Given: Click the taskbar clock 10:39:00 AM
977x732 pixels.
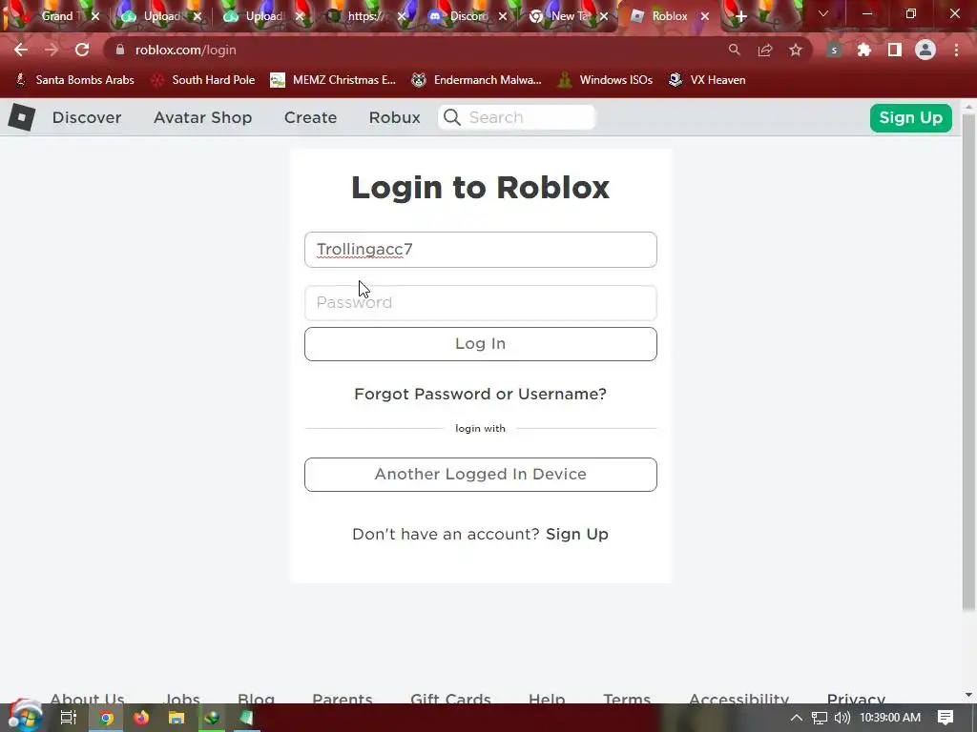Looking at the screenshot, I should (x=890, y=718).
